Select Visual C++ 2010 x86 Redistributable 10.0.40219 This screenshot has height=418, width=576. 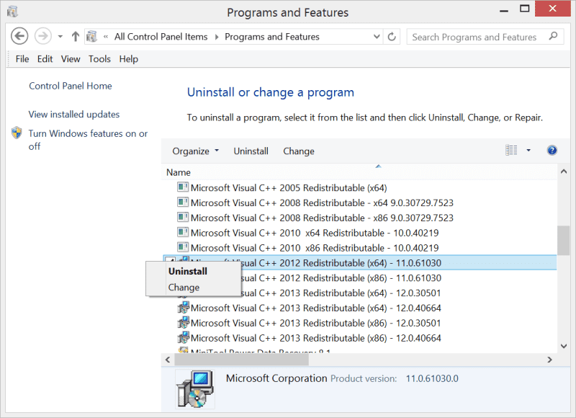(x=315, y=248)
